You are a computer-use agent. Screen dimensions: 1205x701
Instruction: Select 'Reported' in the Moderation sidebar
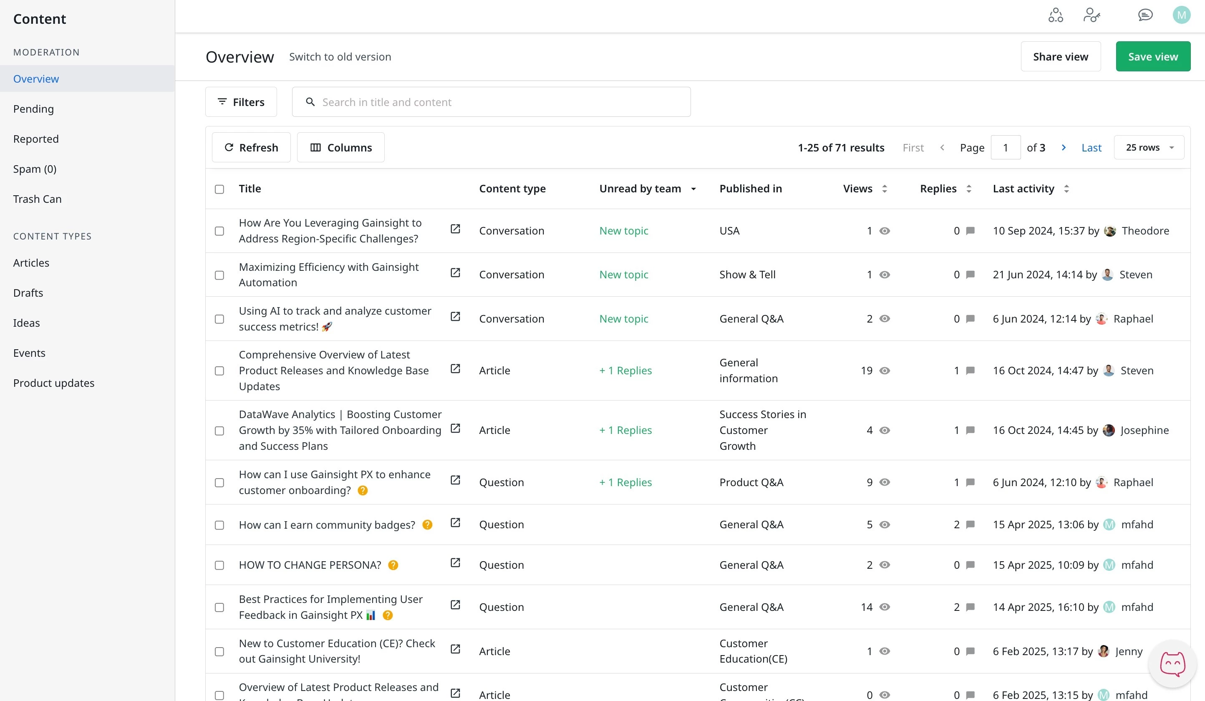(36, 139)
